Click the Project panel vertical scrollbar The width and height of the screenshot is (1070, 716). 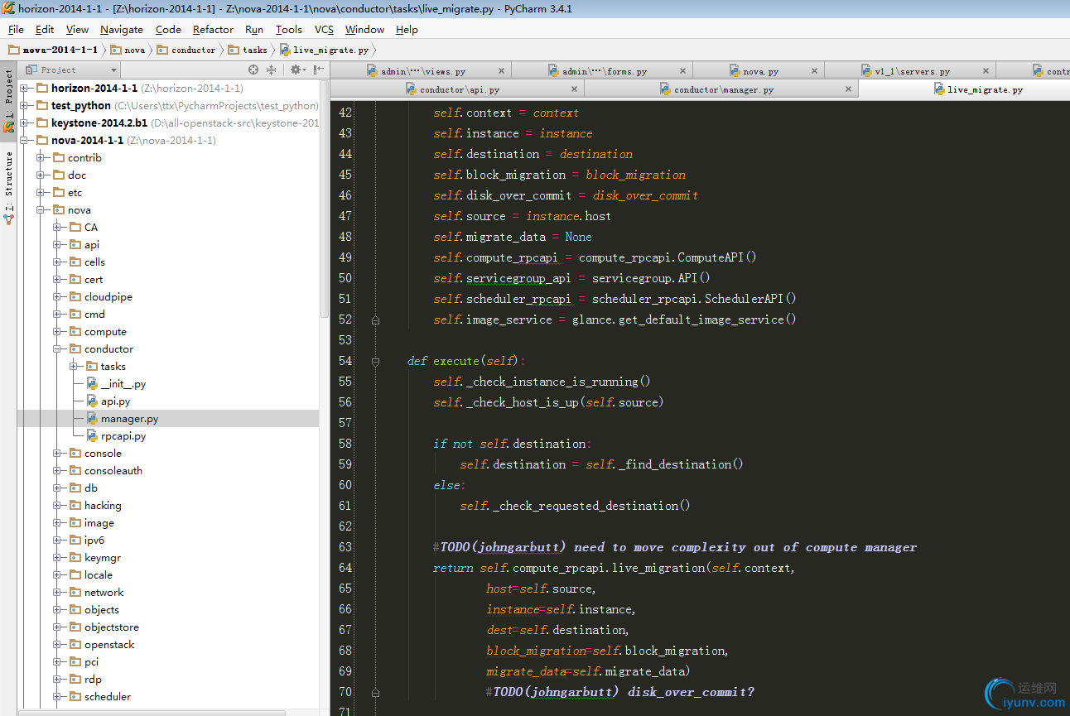click(325, 199)
